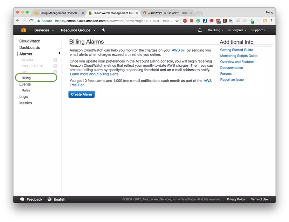This screenshot has width=289, height=222.
Task: Open Logs in the sidebar
Action: 23,97
